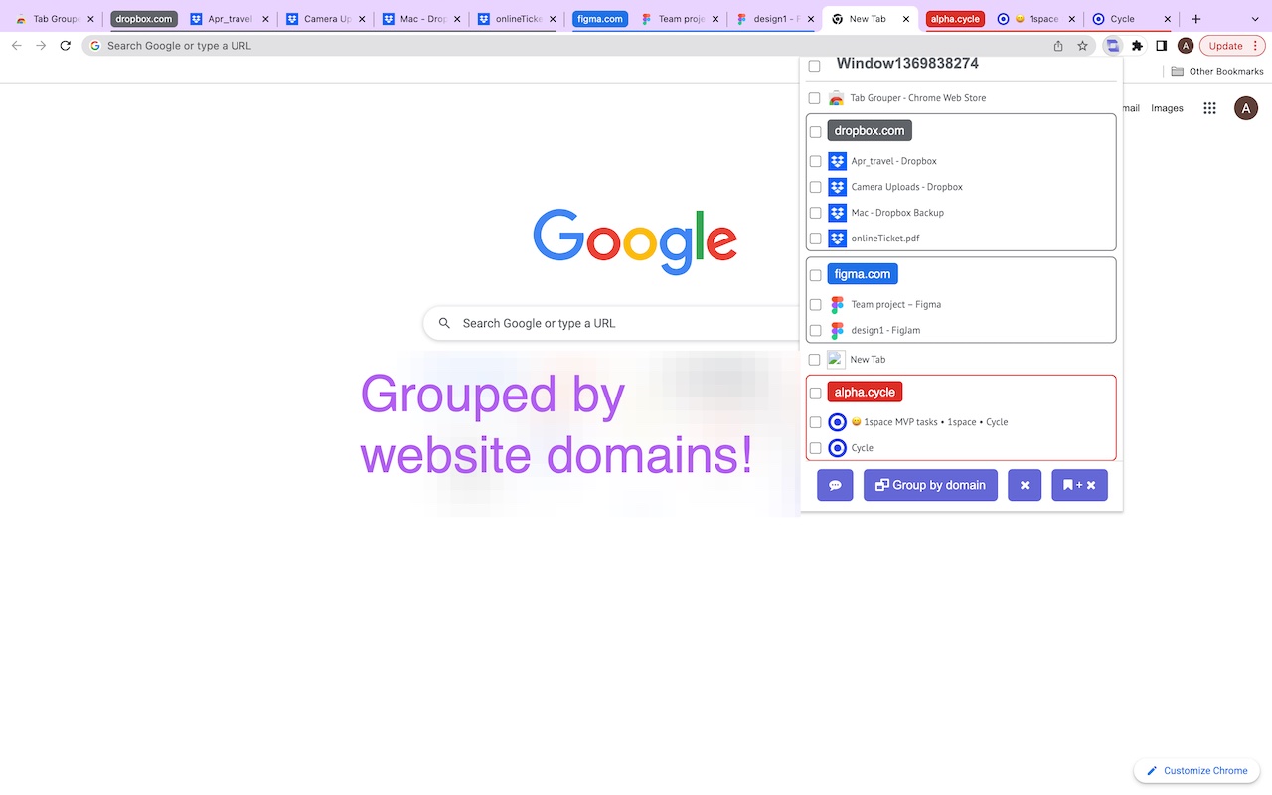This screenshot has height=795, width=1272.
Task: Close the Tab Grouper tab
Action: pos(90,19)
